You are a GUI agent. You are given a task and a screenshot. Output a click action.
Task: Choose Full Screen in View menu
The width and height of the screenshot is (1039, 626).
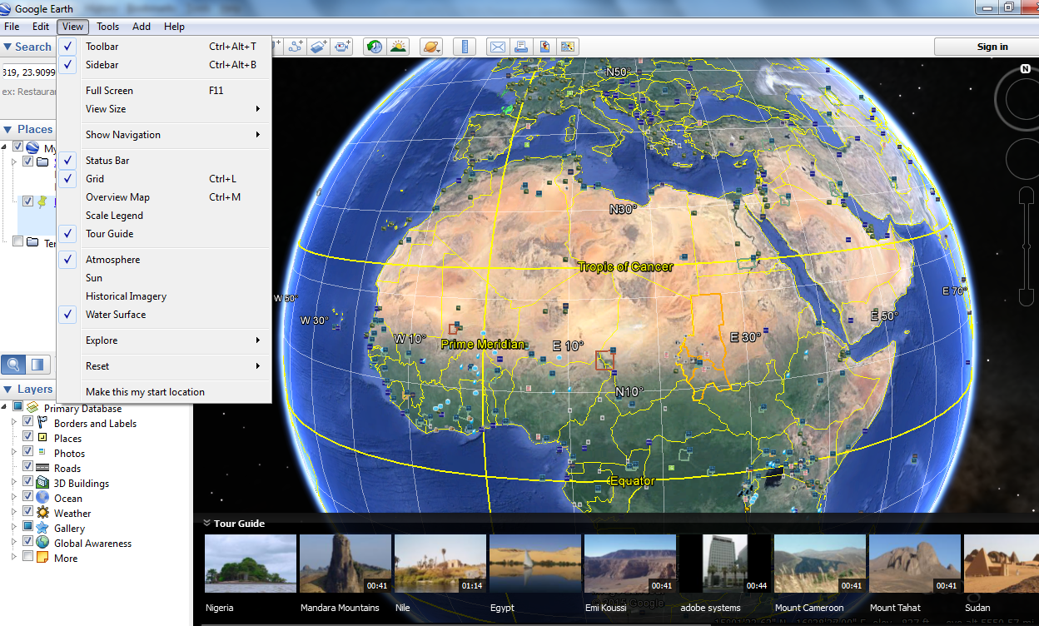(x=164, y=91)
